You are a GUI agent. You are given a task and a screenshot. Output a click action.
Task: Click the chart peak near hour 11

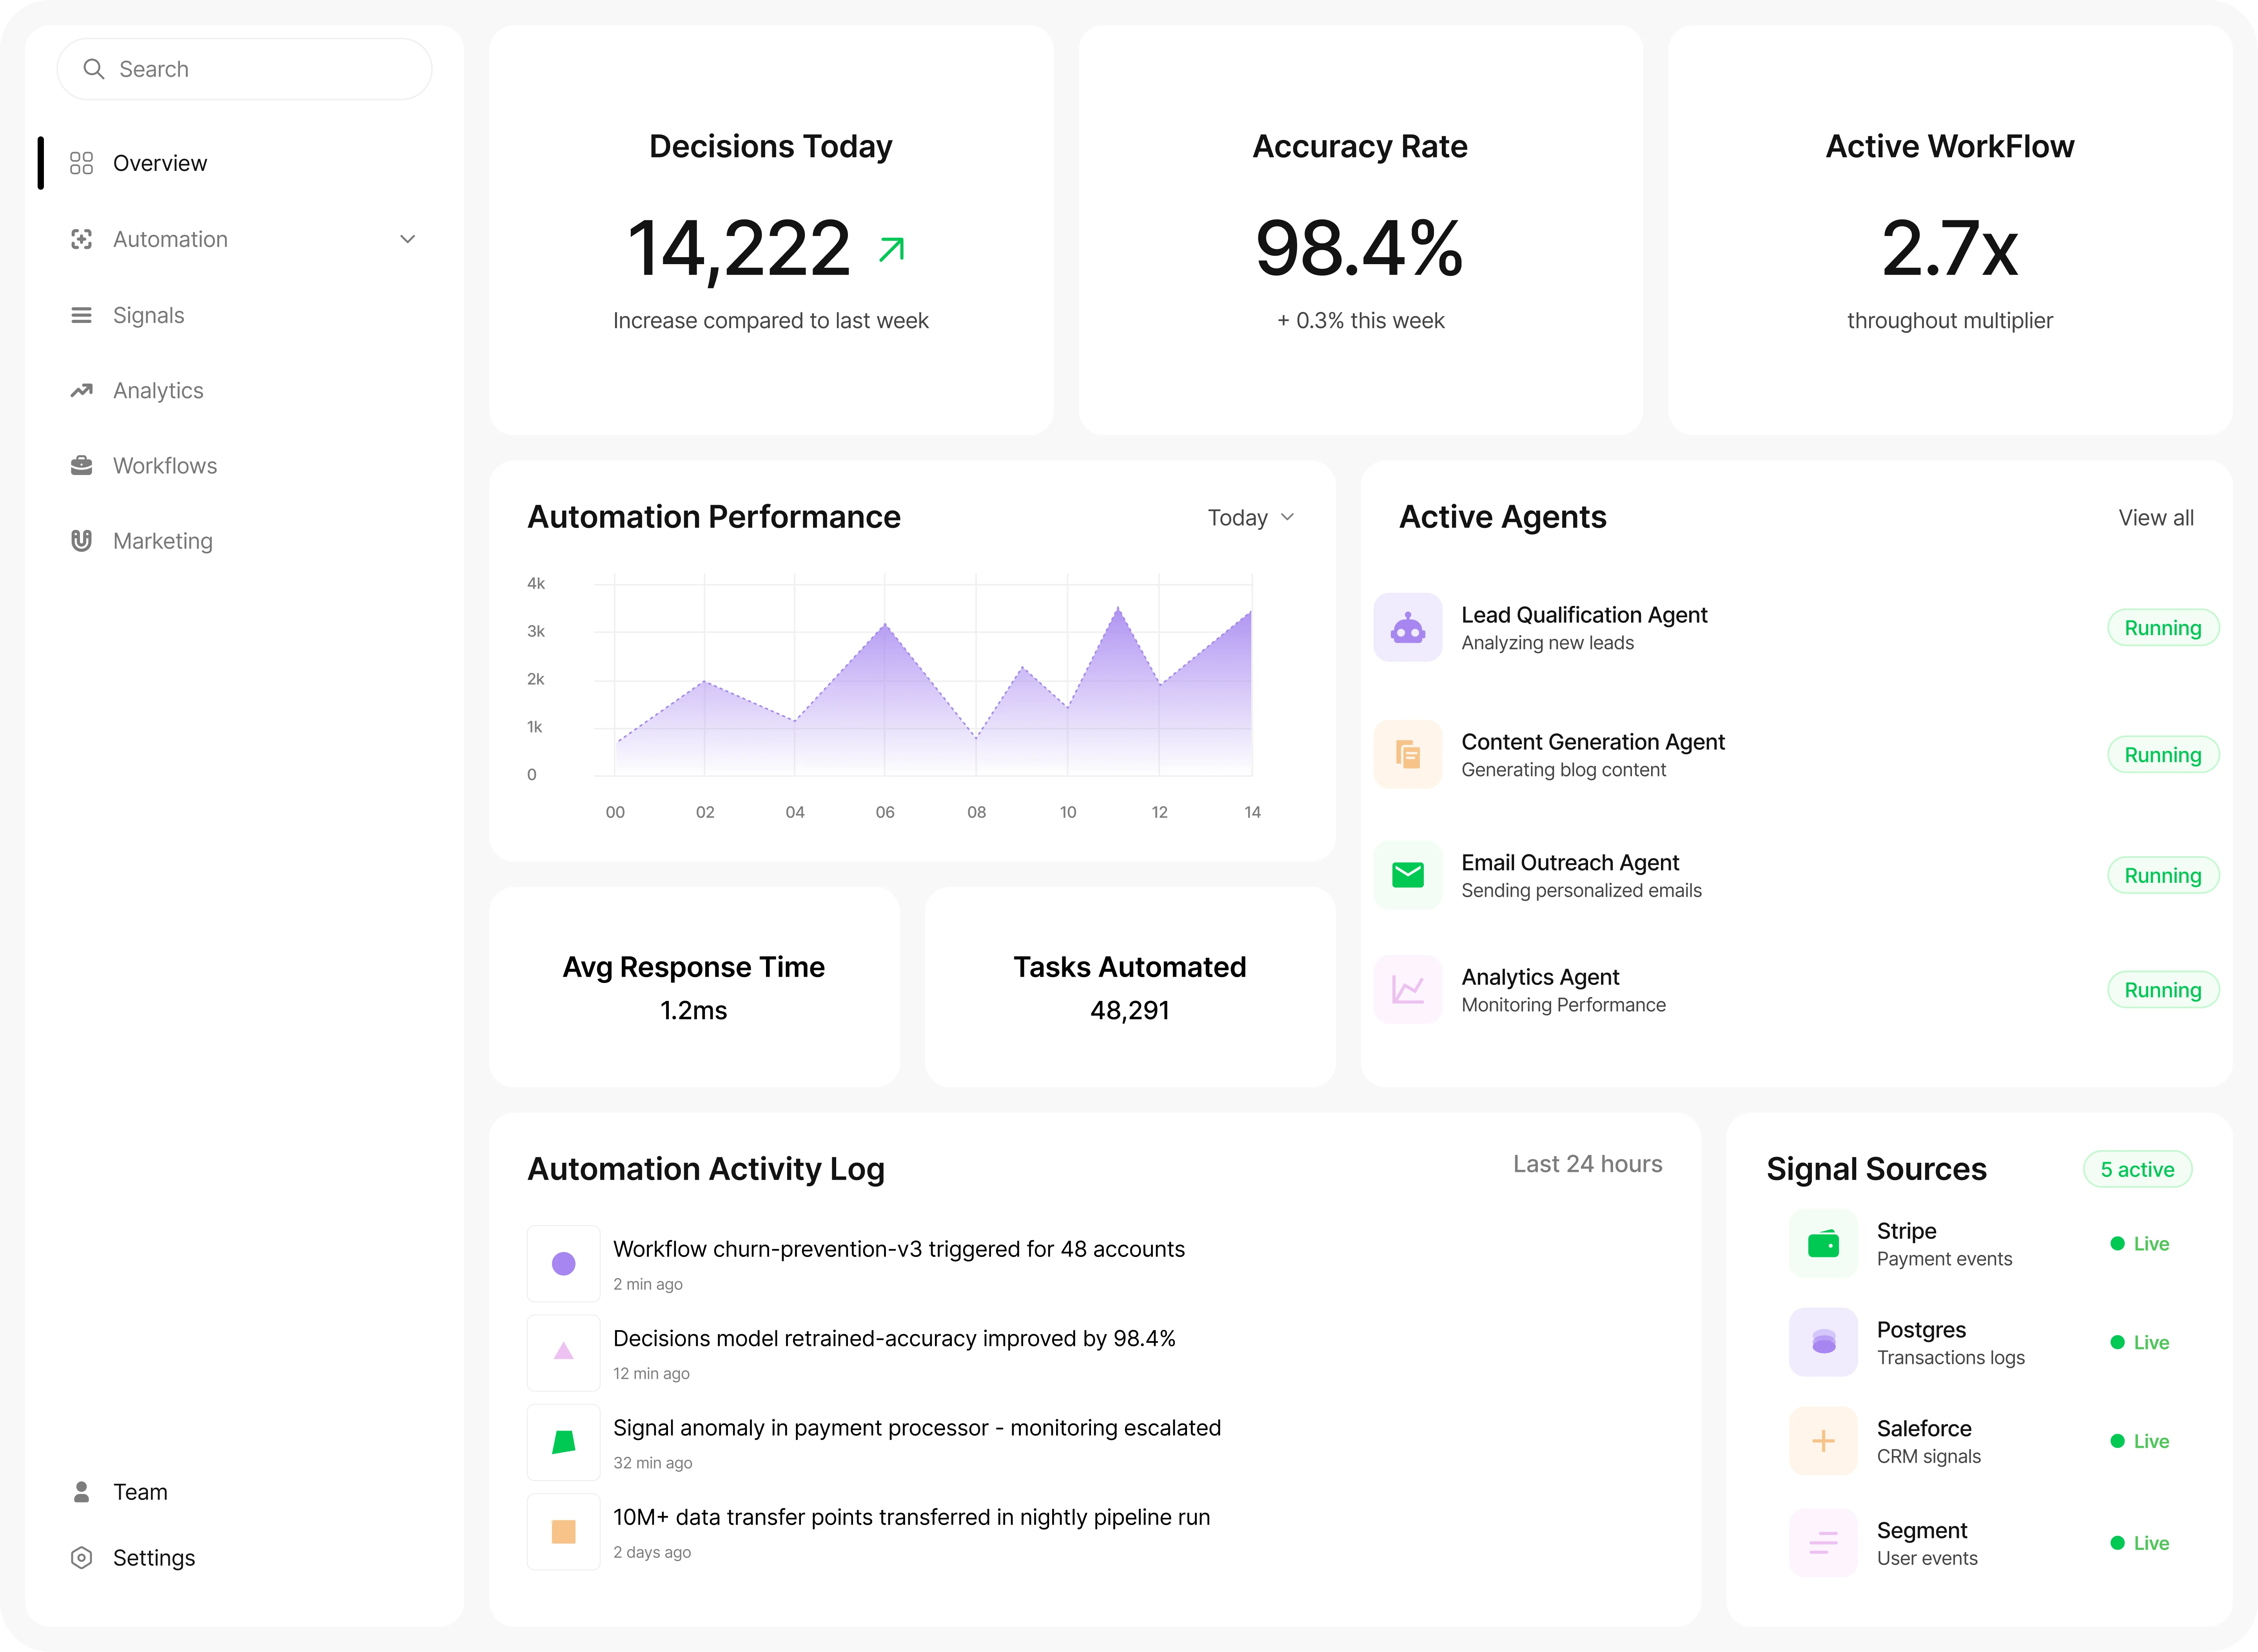point(1118,608)
